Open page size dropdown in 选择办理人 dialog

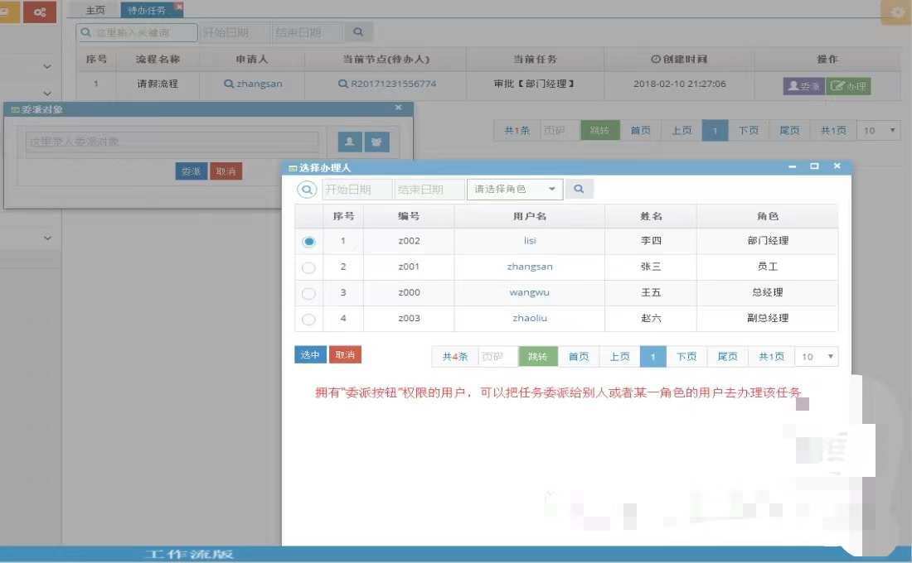tap(817, 356)
